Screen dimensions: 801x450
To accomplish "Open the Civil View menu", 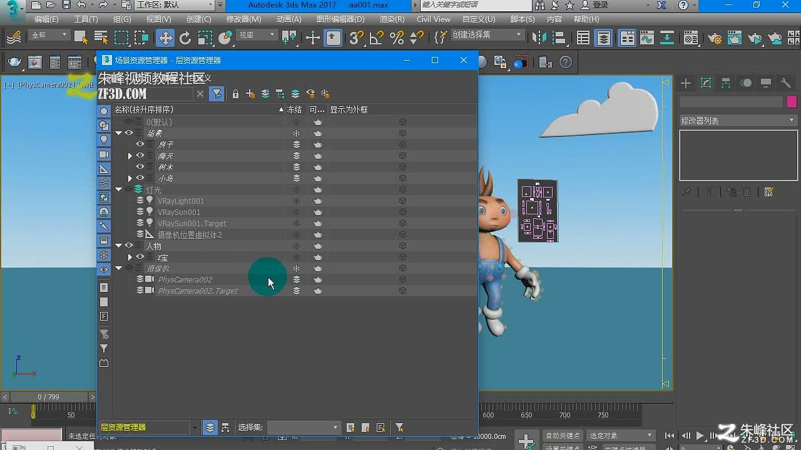I will (434, 19).
